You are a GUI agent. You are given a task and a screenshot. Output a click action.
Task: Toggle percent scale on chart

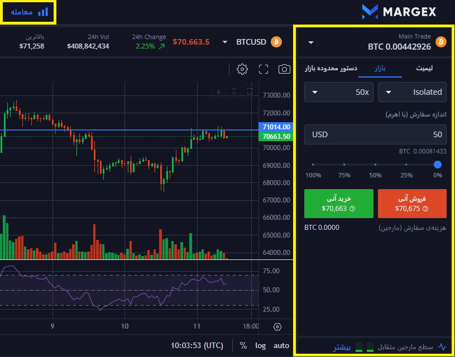click(243, 345)
